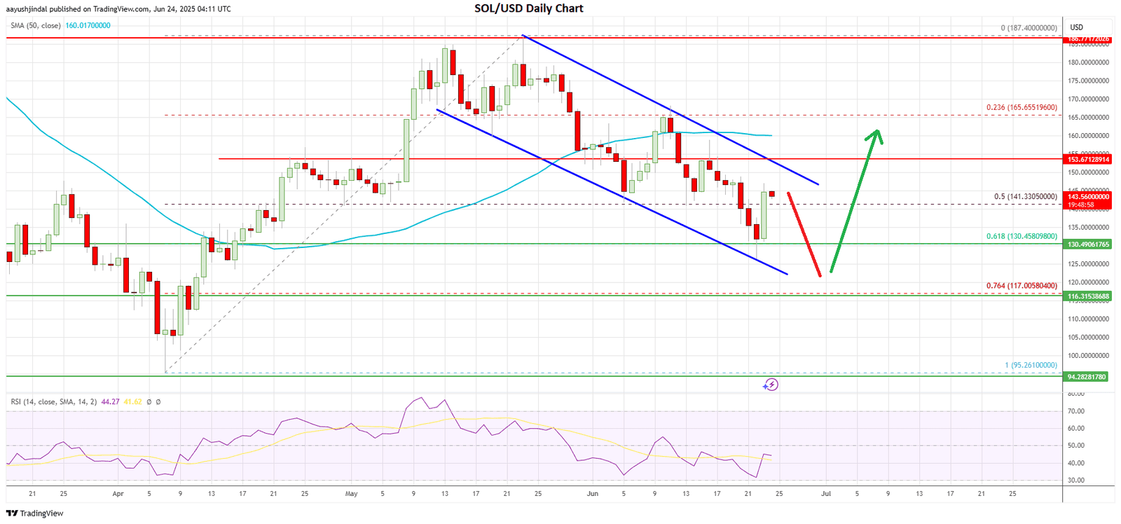
Task: Open the USD currency selector
Action: [1076, 27]
